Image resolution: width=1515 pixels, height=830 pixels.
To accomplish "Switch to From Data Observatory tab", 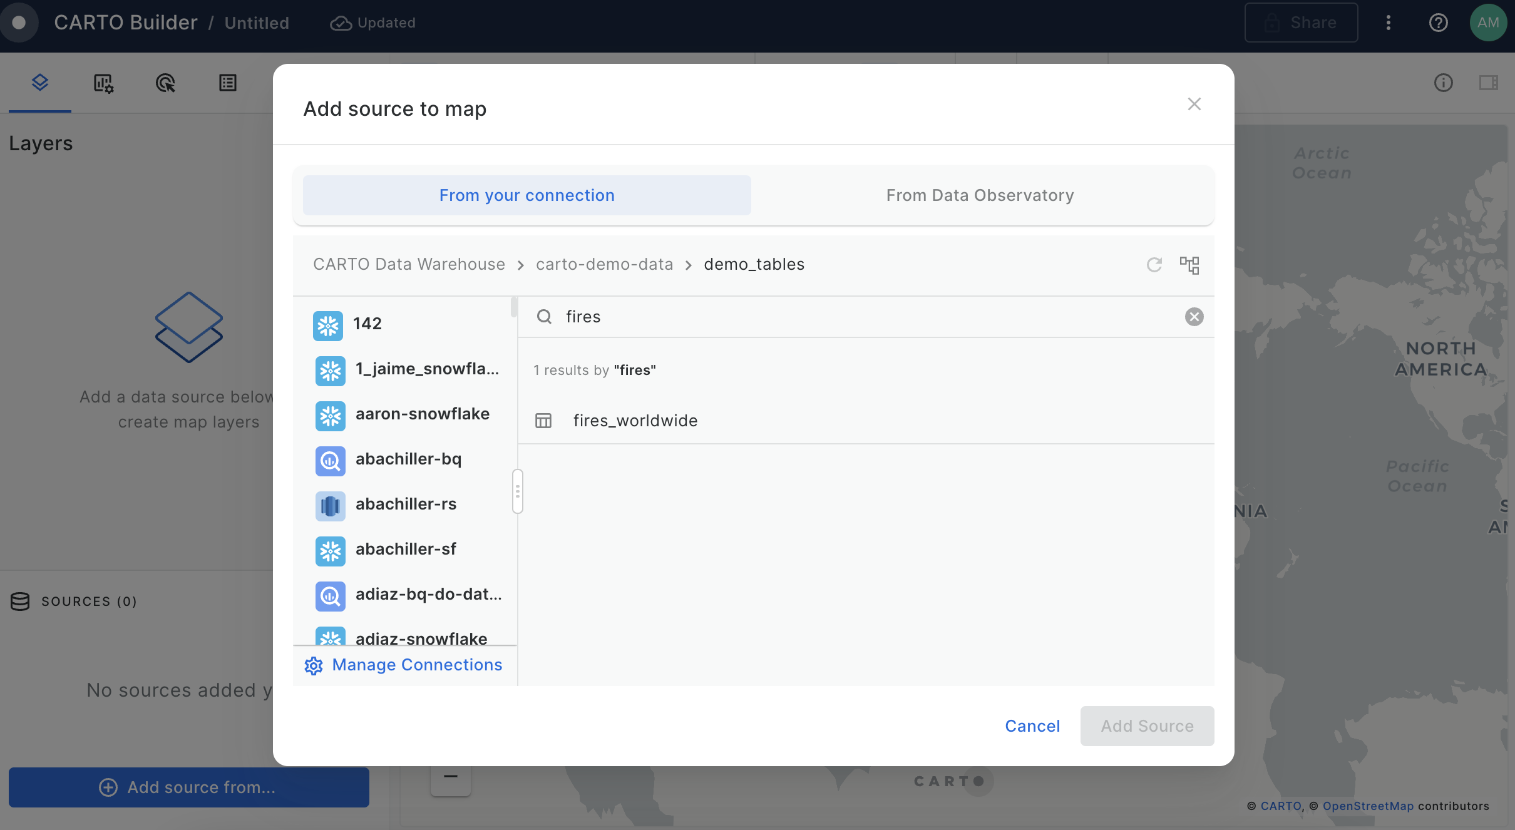I will (x=980, y=195).
